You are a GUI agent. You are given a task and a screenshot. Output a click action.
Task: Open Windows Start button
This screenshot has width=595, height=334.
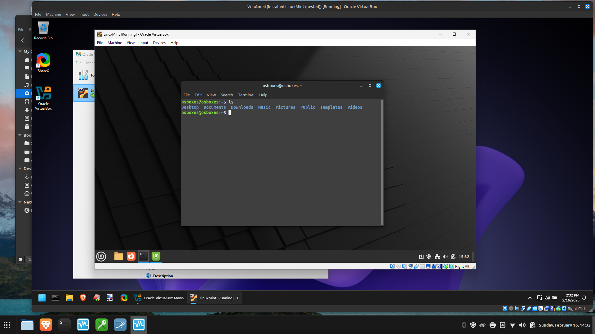pos(42,298)
